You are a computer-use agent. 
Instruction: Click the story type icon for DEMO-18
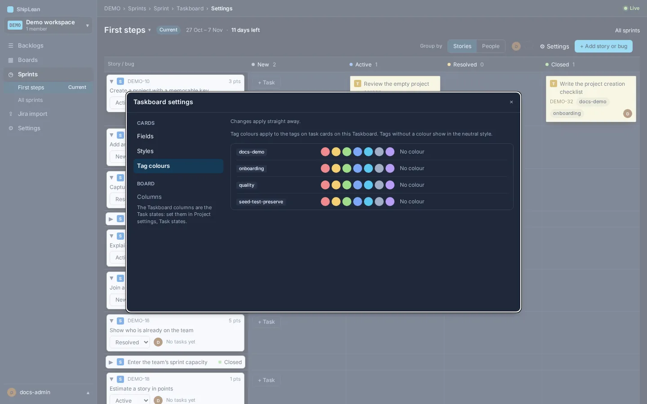120,379
